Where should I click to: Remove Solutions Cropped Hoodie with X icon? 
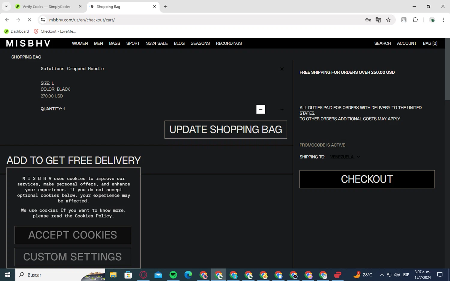[282, 69]
